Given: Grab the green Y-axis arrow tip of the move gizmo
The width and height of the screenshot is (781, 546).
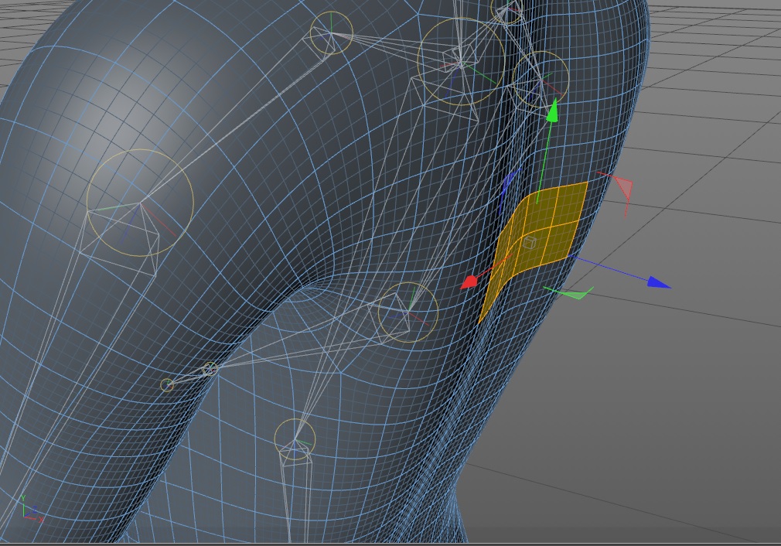Looking at the screenshot, I should point(552,111).
